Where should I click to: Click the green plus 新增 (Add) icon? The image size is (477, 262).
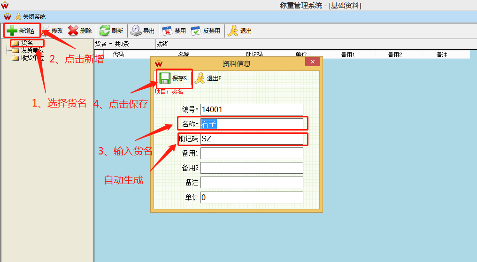pos(12,31)
